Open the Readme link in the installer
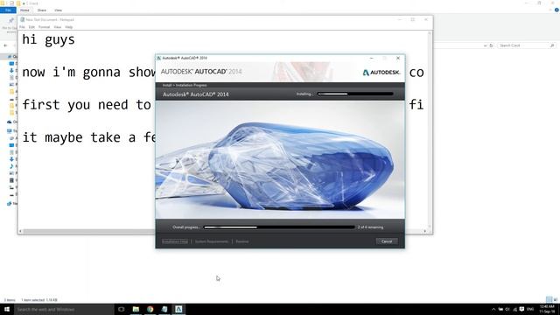 pos(242,241)
